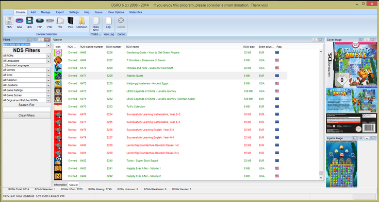Select Successfully Learning Mathematics, Year 2+3 row
This screenshot has height=202, width=379.
(x=170, y=114)
